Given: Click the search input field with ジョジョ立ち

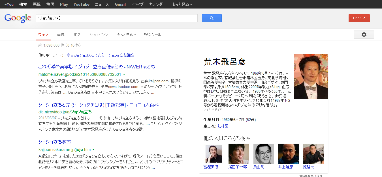Looking at the screenshot, I should [x=116, y=18].
